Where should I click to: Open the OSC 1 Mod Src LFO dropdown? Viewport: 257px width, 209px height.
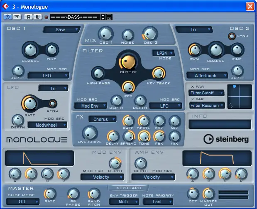(x=48, y=76)
